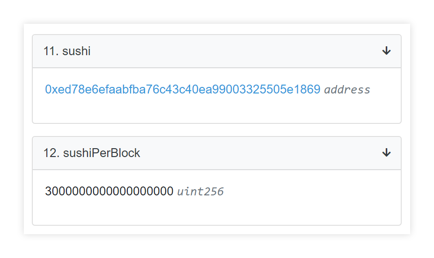The width and height of the screenshot is (434, 258).
Task: Click the sushiPerBlock value 3000000000000000000
Action: pos(109,191)
